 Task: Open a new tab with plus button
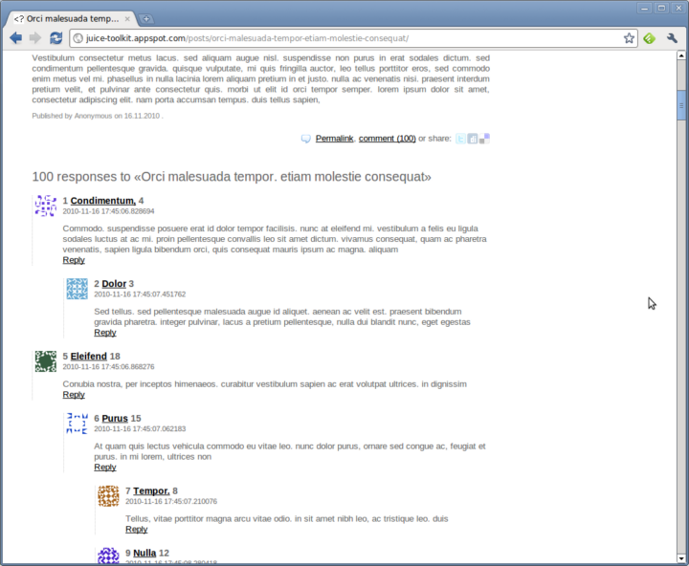[146, 19]
